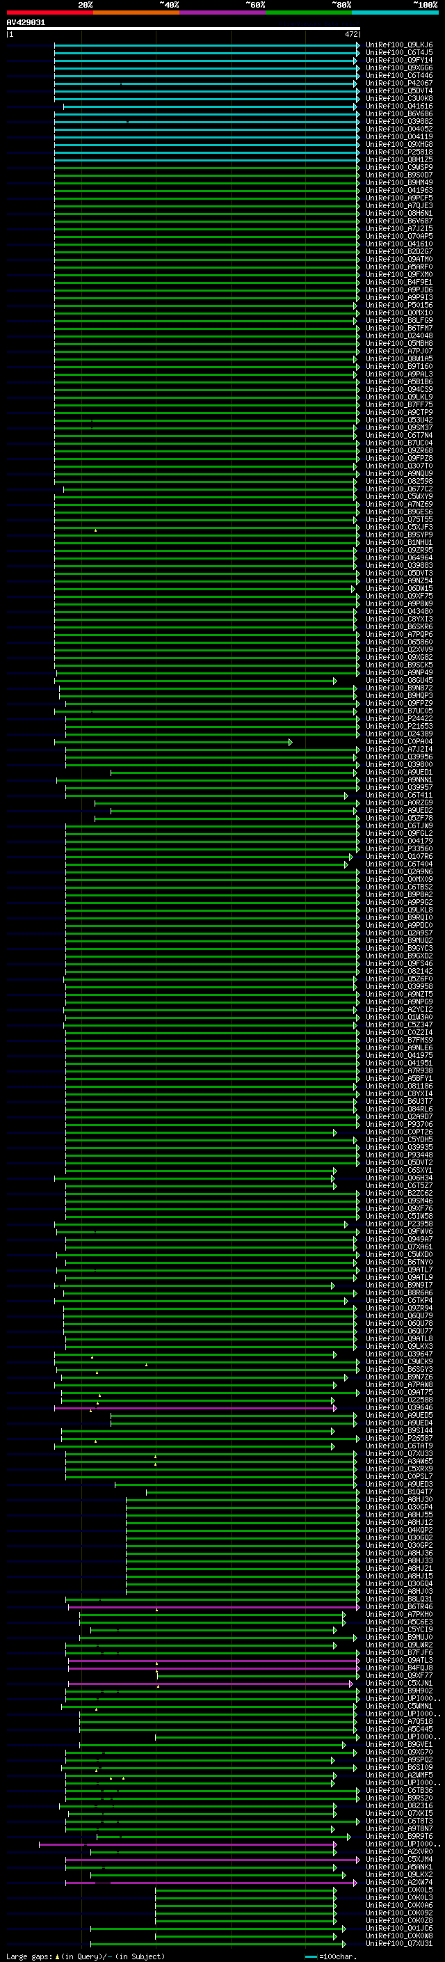The height and width of the screenshot is (1962, 445).
Task: Select label UniRef100_Q8H1Z5
Action: pyautogui.click(x=399, y=159)
